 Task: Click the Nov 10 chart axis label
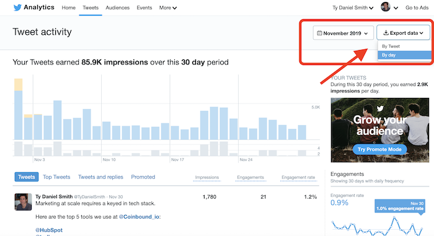pos(109,160)
